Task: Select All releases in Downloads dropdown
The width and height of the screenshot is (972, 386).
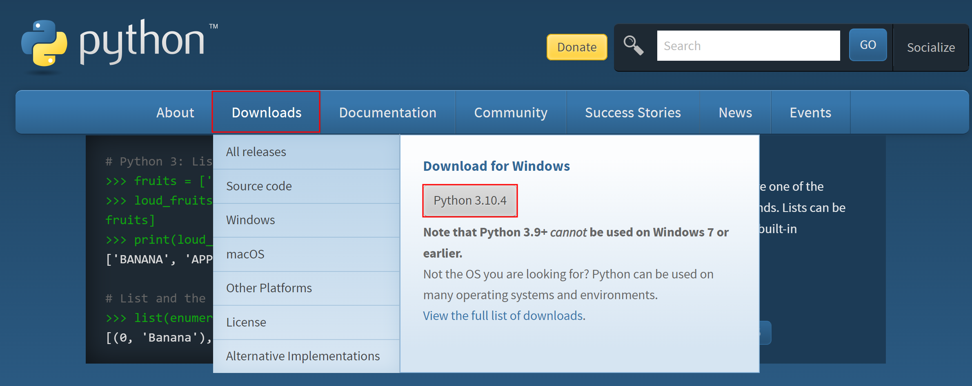Action: coord(306,152)
